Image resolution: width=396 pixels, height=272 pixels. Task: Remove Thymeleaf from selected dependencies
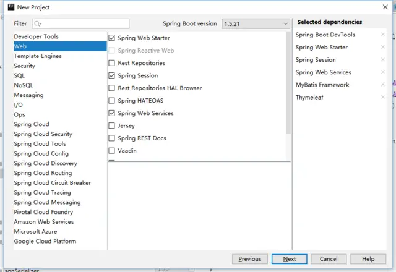pos(383,97)
